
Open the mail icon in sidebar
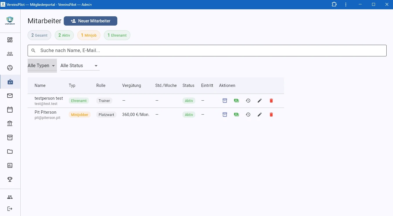point(10,96)
